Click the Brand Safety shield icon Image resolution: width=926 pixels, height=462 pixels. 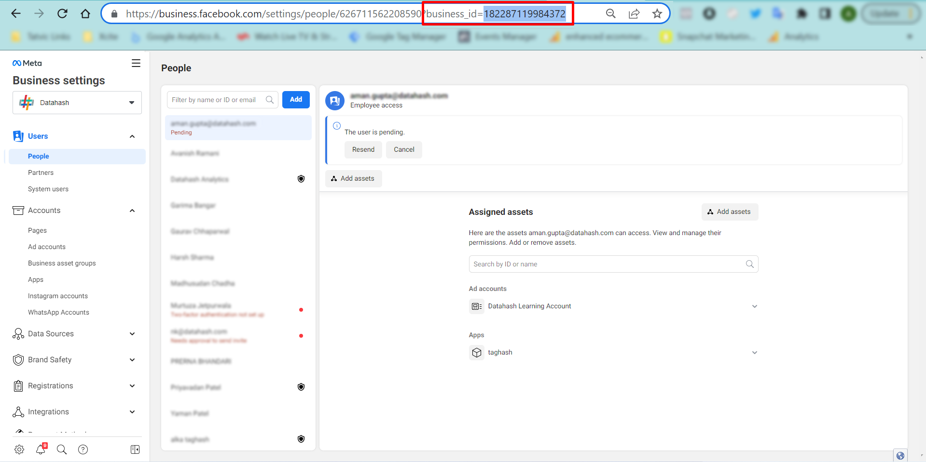18,360
